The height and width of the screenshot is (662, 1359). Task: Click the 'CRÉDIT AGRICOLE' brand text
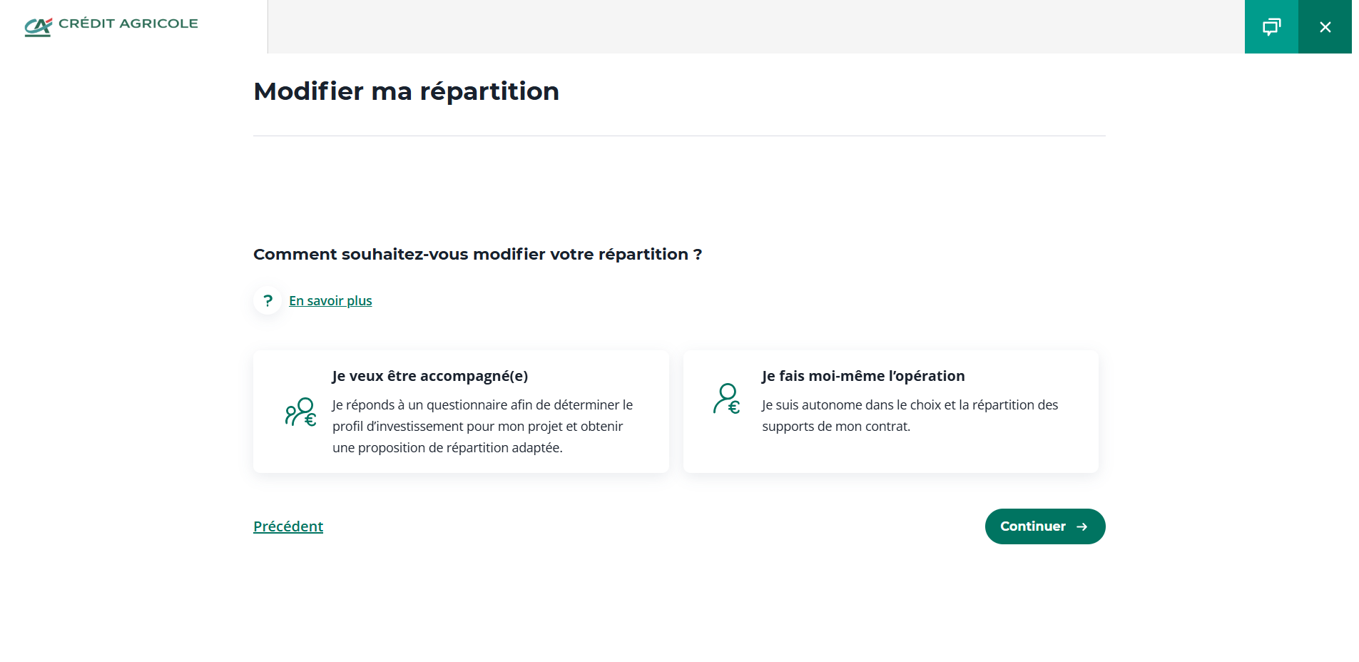[x=128, y=24]
